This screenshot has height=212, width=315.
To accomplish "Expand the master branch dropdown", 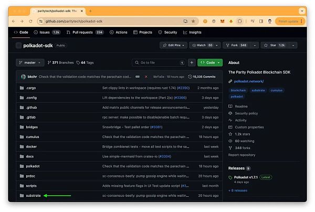I will [30, 62].
